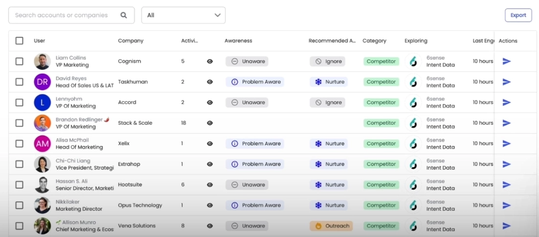Click Unaware badge for Liam Collins
539x237 pixels.
[x=247, y=61]
